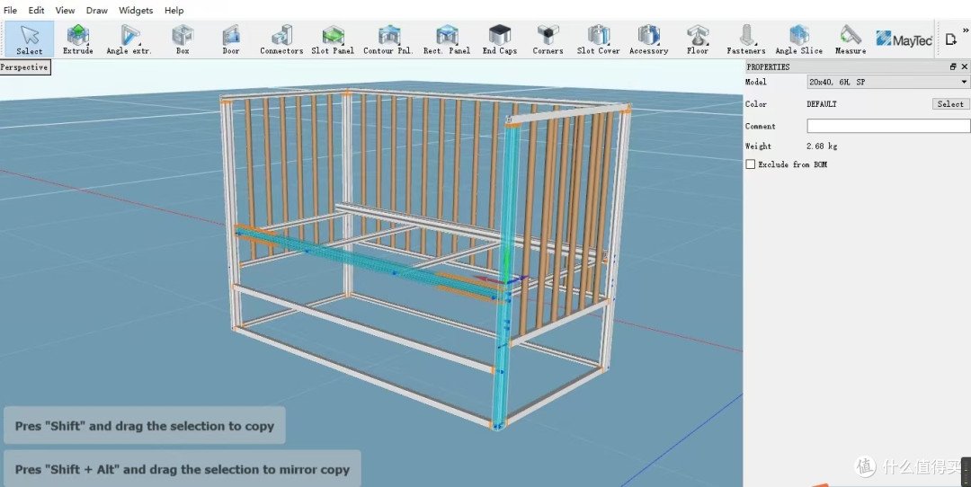Choose the Slot Panel tool
This screenshot has width=971, height=487.
pyautogui.click(x=333, y=39)
